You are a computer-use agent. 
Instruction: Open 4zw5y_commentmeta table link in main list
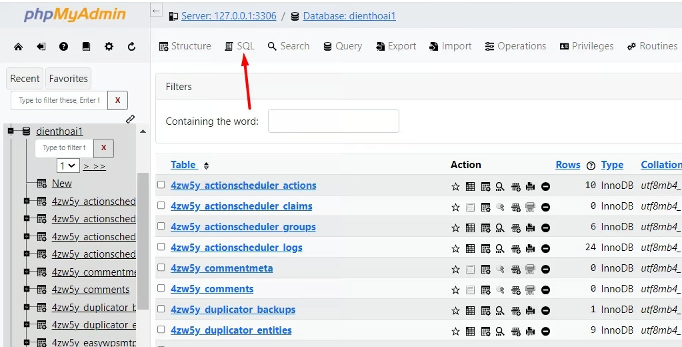click(x=222, y=268)
